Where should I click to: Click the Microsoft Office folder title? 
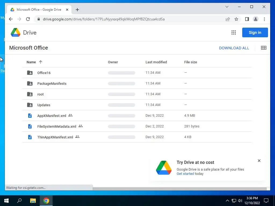click(x=28, y=48)
